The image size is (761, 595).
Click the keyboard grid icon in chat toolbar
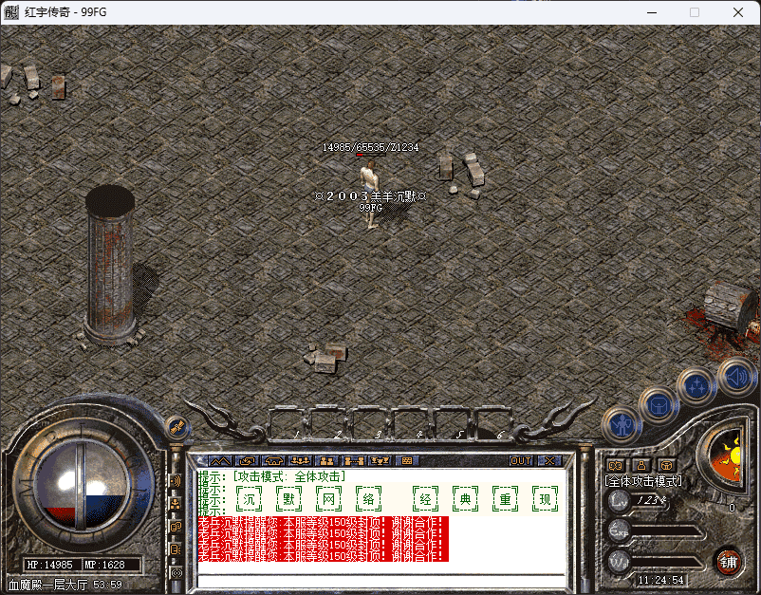(x=407, y=460)
